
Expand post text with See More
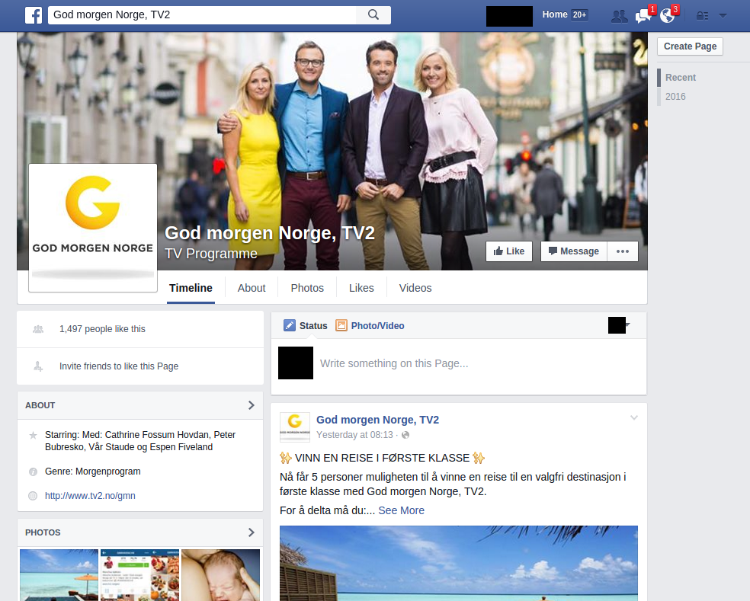402,510
